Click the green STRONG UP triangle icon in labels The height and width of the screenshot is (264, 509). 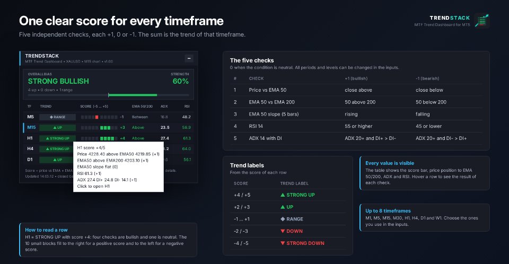pyautogui.click(x=283, y=195)
